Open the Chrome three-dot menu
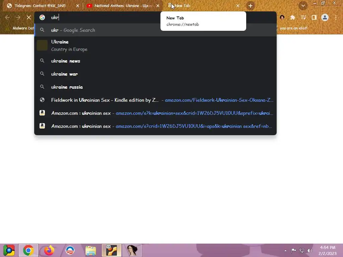The width and height of the screenshot is (343, 257). 336,17
